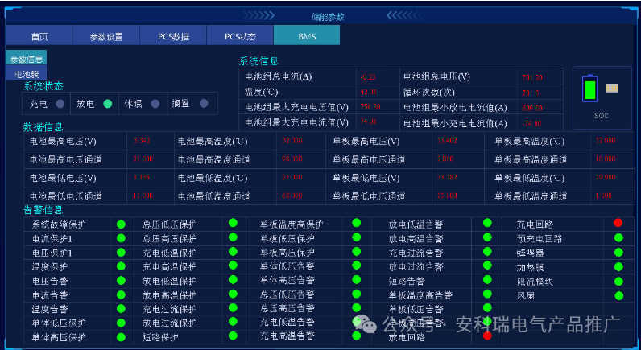Click the SOC value tag beside battery
641x350 pixels.
tap(612, 88)
